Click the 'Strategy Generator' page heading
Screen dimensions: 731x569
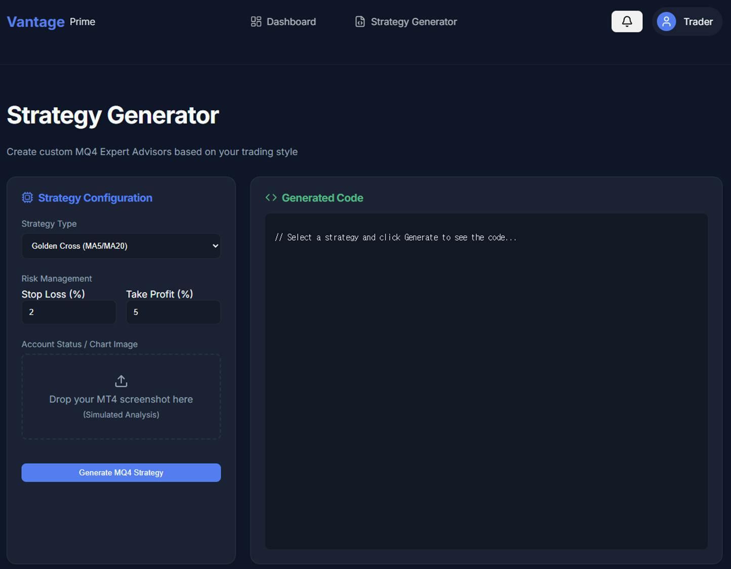tap(113, 115)
